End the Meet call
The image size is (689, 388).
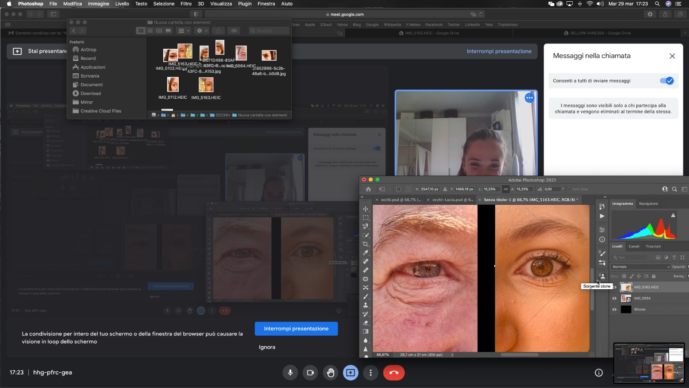(394, 373)
